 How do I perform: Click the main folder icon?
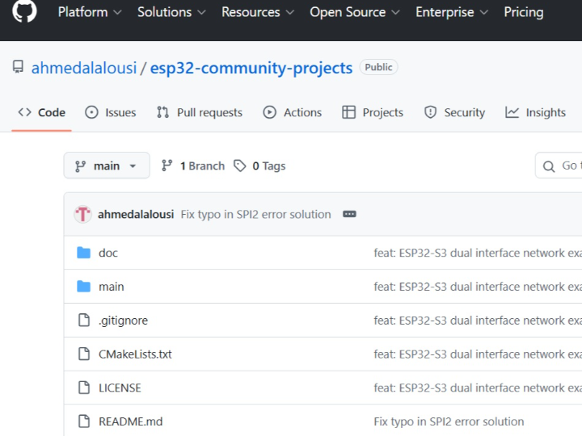pyautogui.click(x=83, y=287)
